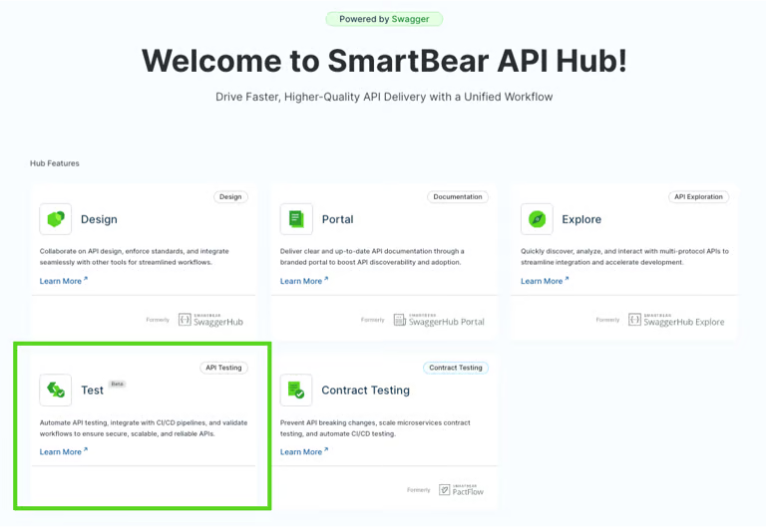Select the Contract Testing card title

pos(365,391)
